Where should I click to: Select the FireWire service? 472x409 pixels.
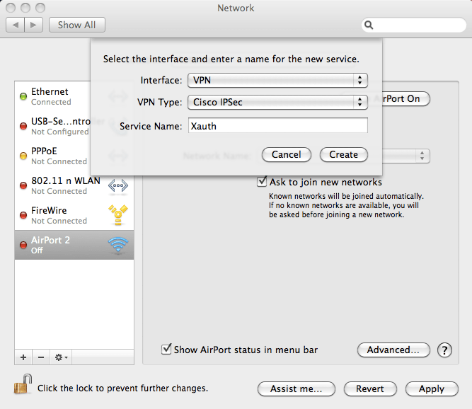(74, 215)
